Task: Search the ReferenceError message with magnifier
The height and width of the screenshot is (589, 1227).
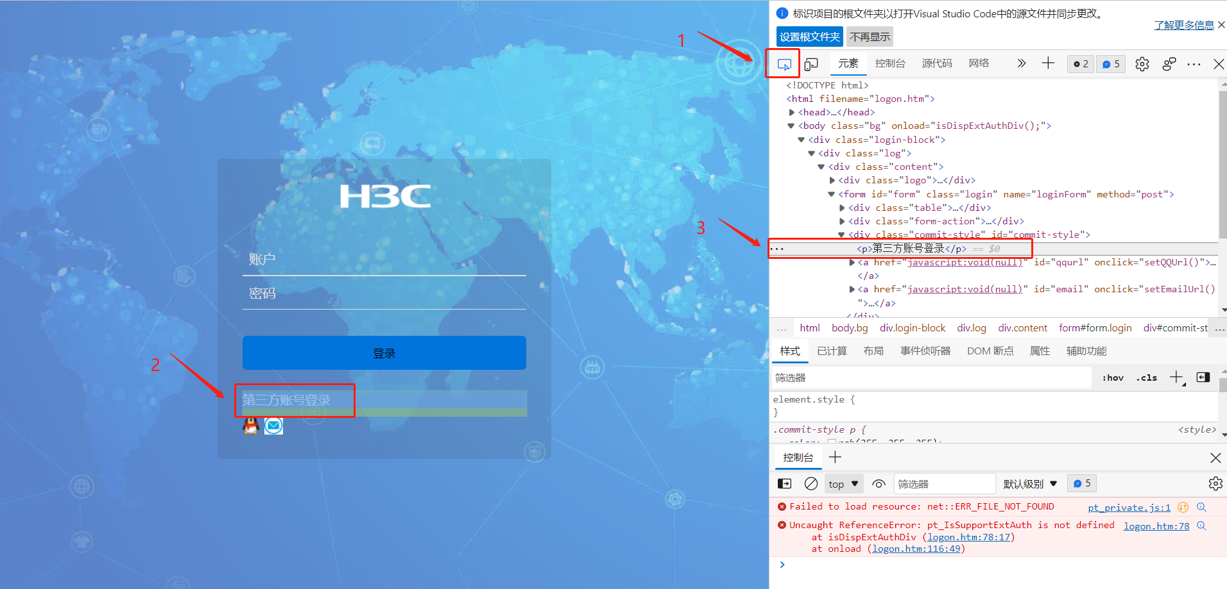Action: [1201, 526]
